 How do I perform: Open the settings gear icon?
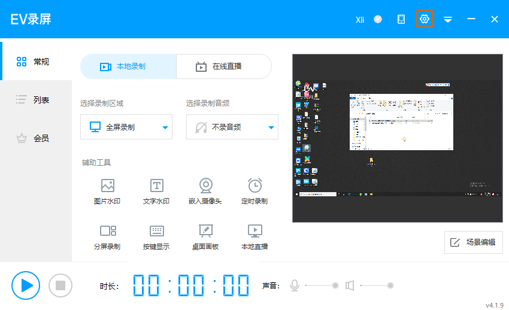[x=425, y=19]
